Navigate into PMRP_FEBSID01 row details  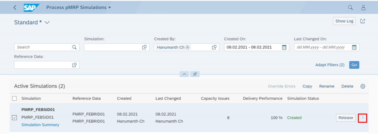coord(363,118)
